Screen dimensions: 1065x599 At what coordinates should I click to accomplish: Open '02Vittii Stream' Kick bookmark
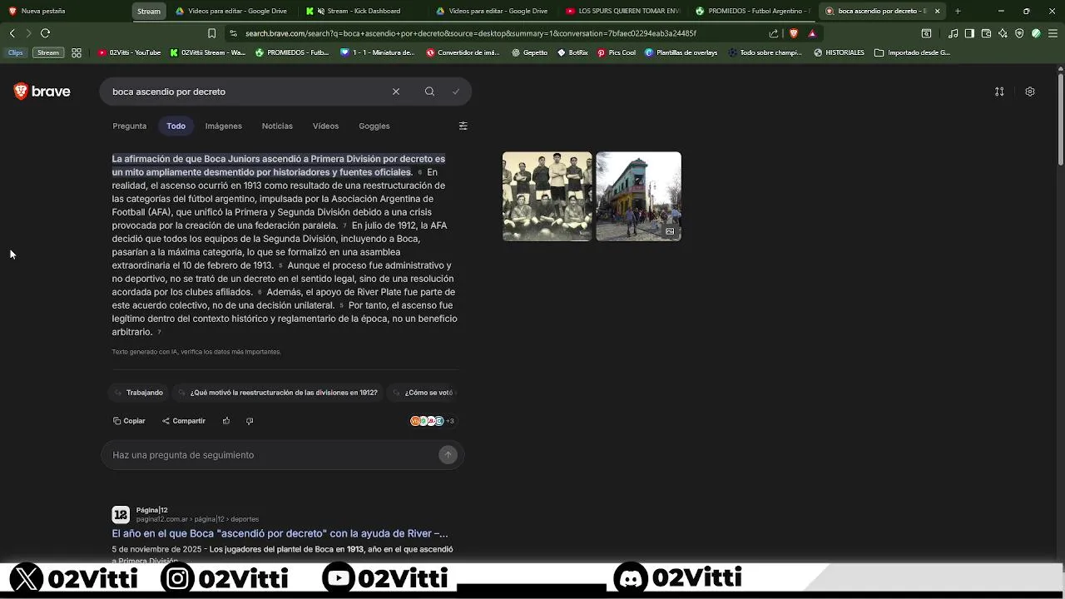pos(207,52)
